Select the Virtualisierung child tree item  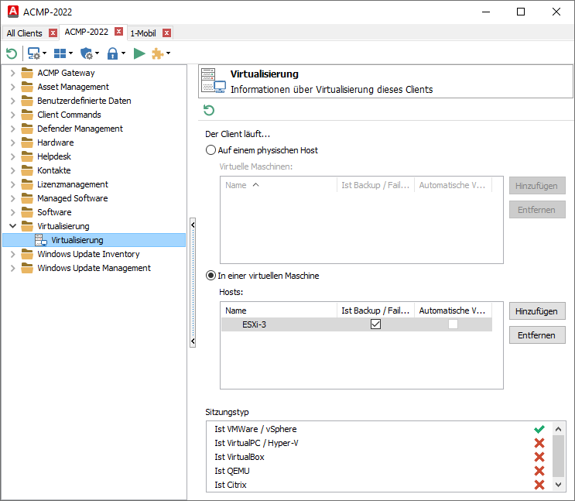[94, 240]
